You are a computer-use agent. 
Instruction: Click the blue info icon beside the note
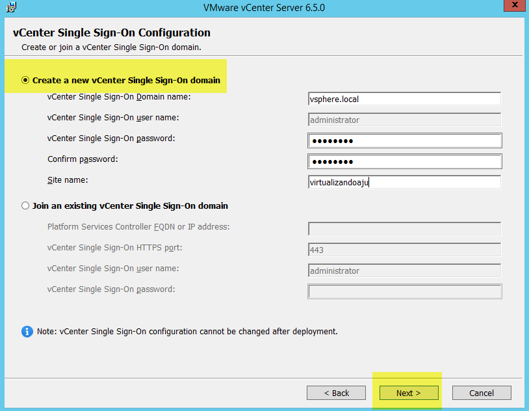(27, 332)
